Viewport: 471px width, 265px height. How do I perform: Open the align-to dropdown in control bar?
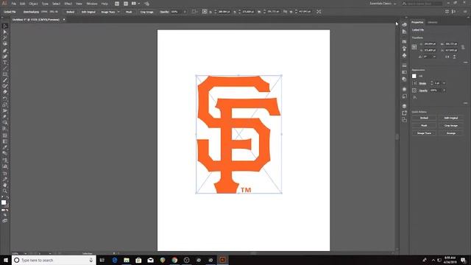(195, 12)
